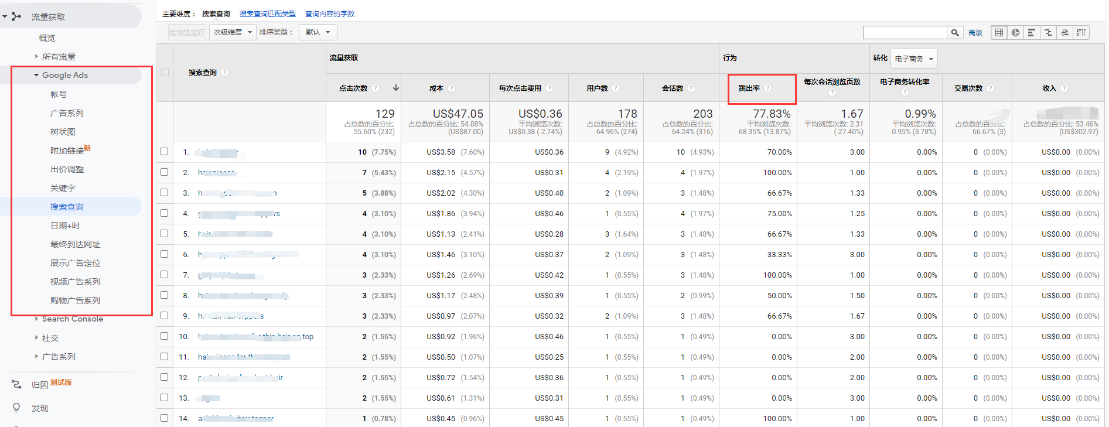Click the help icon beside 交易次数

991,88
